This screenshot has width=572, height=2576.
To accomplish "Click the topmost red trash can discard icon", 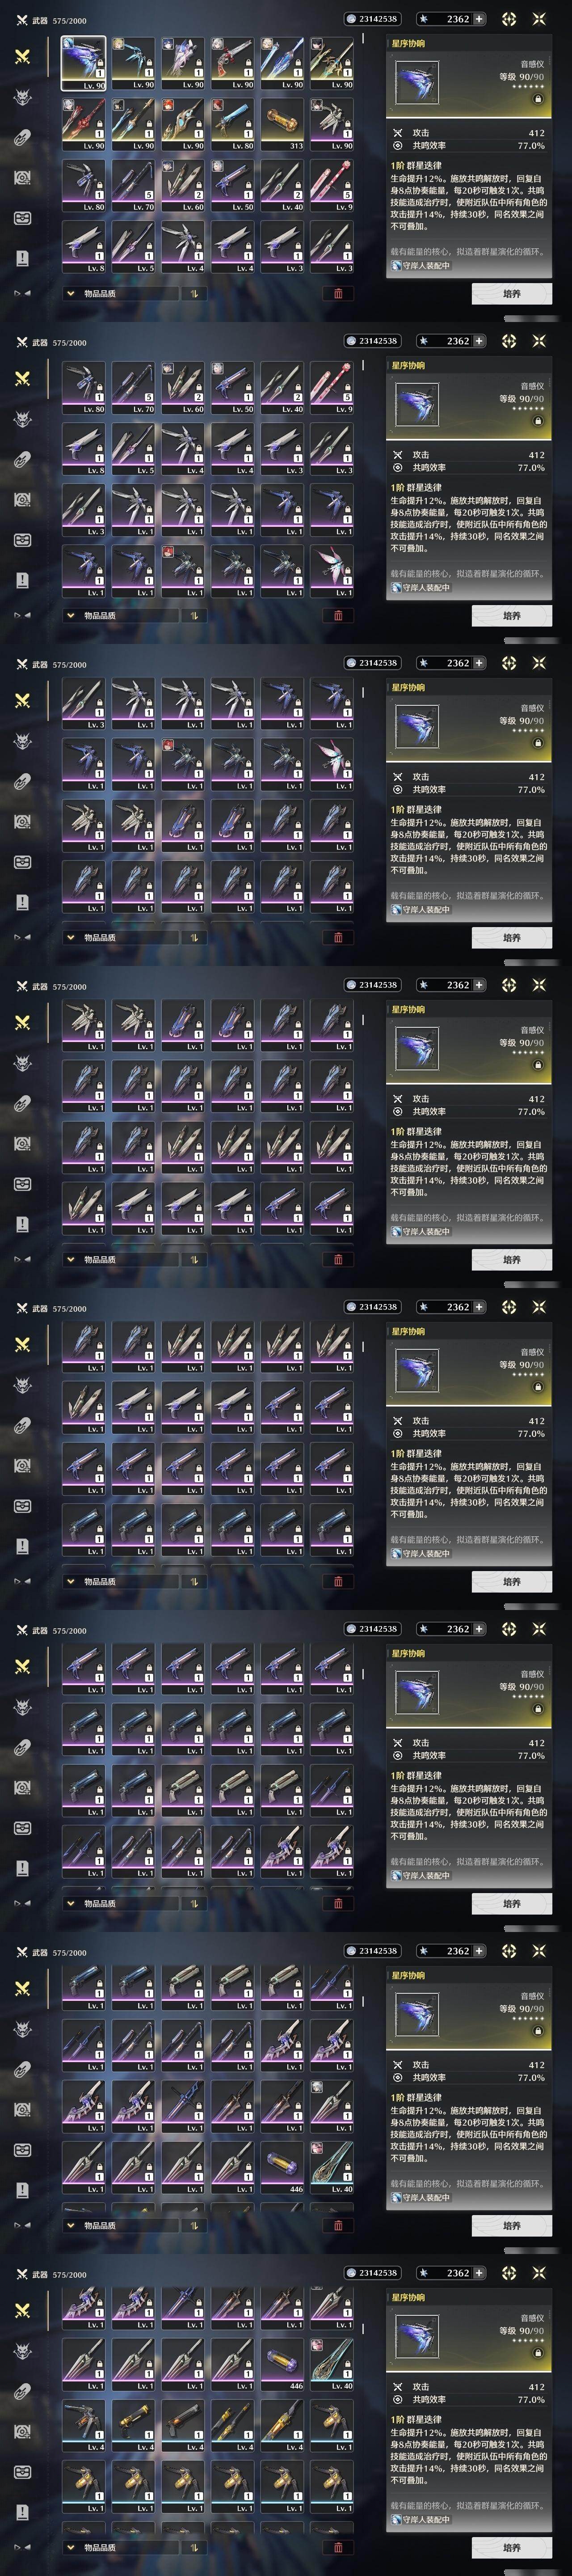I will tap(338, 294).
